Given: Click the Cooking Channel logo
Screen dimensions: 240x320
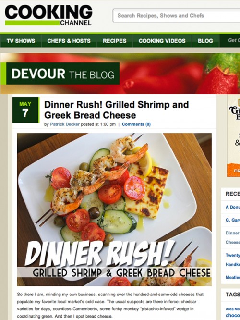Looking at the screenshot, I should point(48,15).
